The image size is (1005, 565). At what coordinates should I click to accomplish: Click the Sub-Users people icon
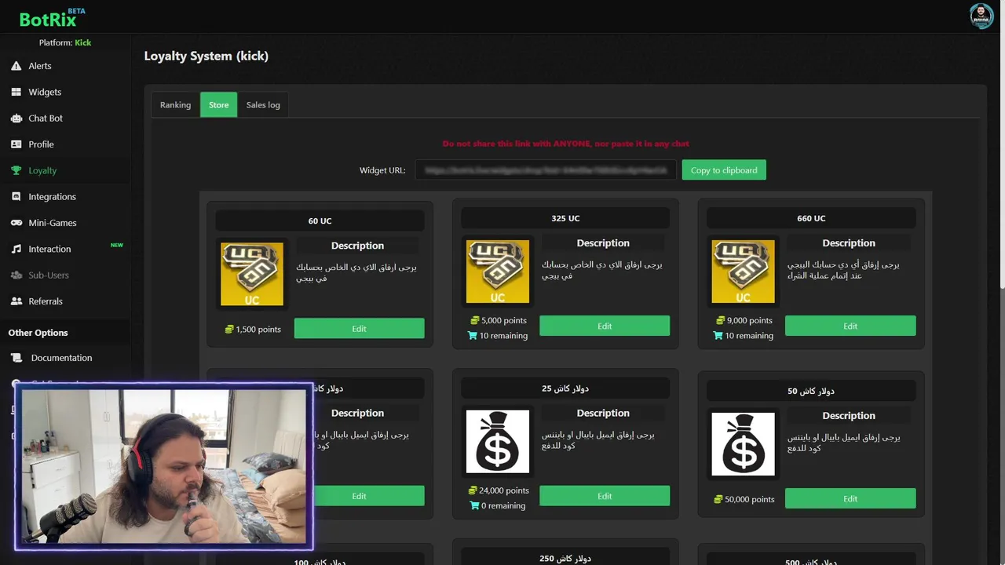click(16, 275)
